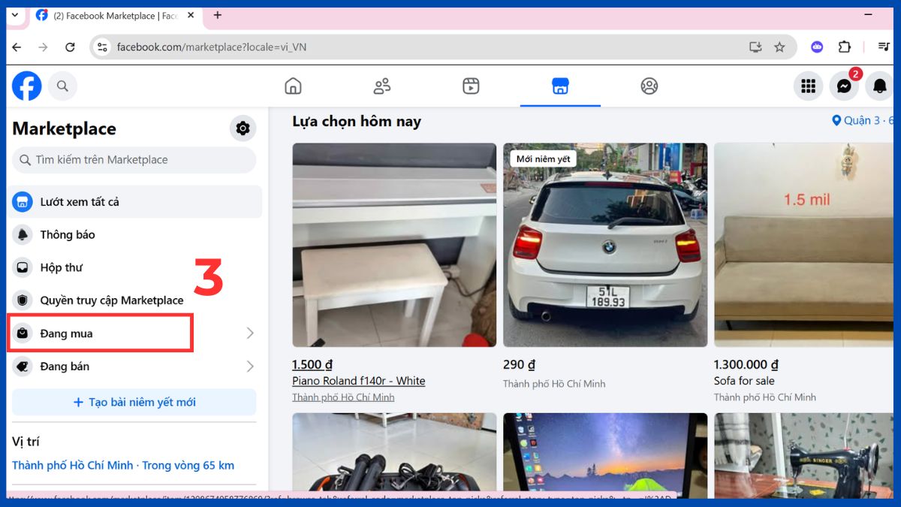The image size is (901, 507).
Task: Go to the Home feed icon
Action: pos(291,86)
